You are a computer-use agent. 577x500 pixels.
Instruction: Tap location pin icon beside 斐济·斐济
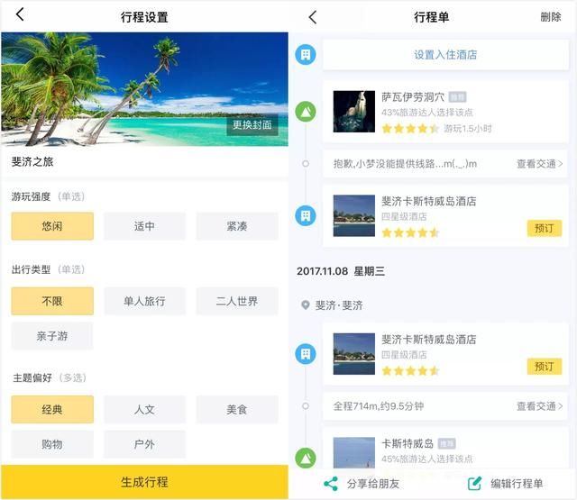pos(305,305)
